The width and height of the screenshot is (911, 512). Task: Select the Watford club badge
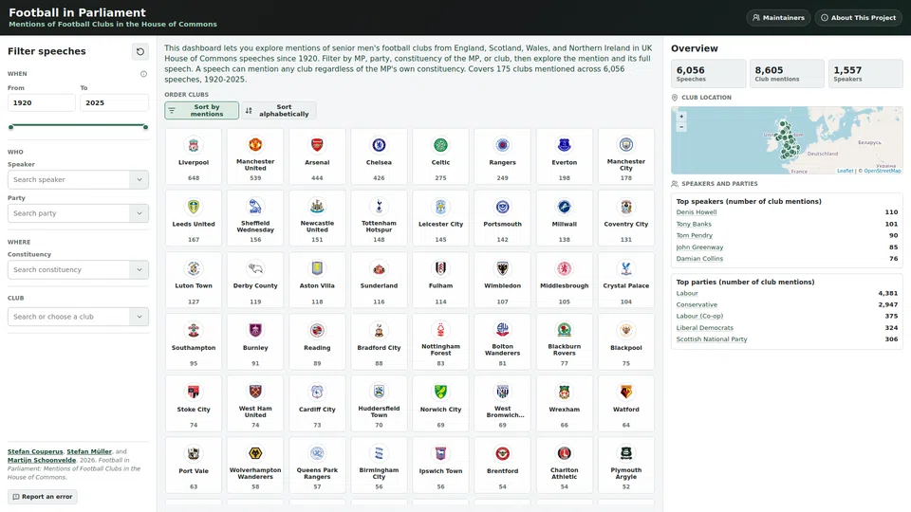(x=625, y=392)
